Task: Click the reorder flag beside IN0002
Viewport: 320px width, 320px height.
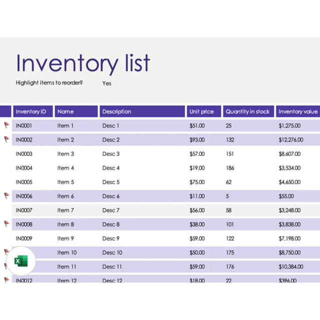Action: click(6, 139)
